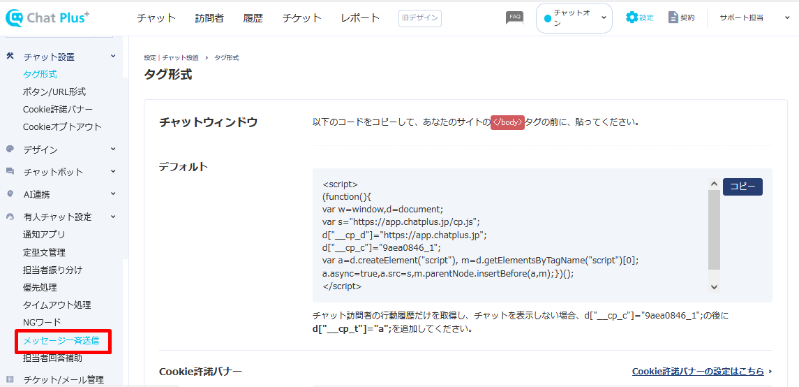The image size is (799, 387).
Task: Click the デザイン palette icon
Action: click(10, 149)
